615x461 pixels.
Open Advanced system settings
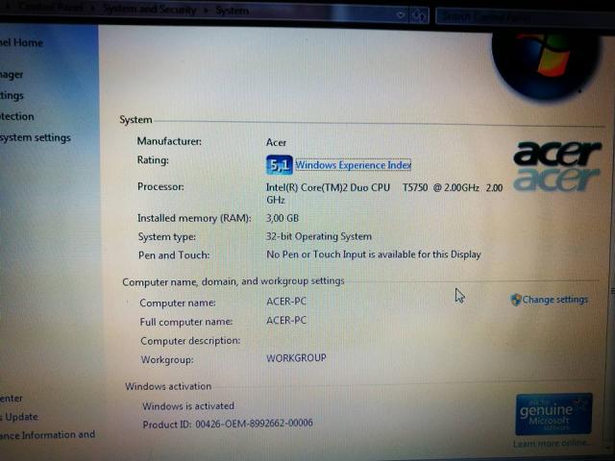35,138
